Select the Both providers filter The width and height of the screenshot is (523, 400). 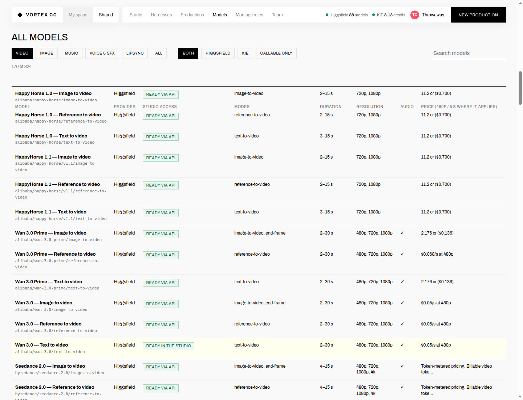coord(188,53)
